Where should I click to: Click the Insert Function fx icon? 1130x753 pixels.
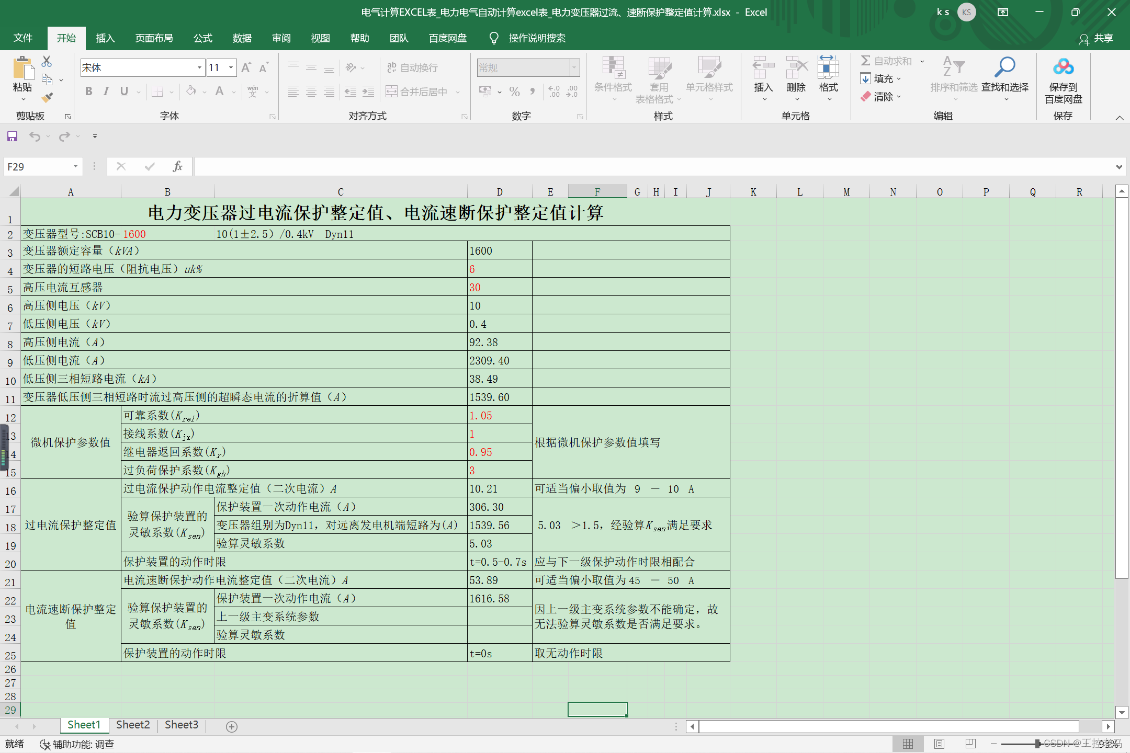pyautogui.click(x=177, y=166)
